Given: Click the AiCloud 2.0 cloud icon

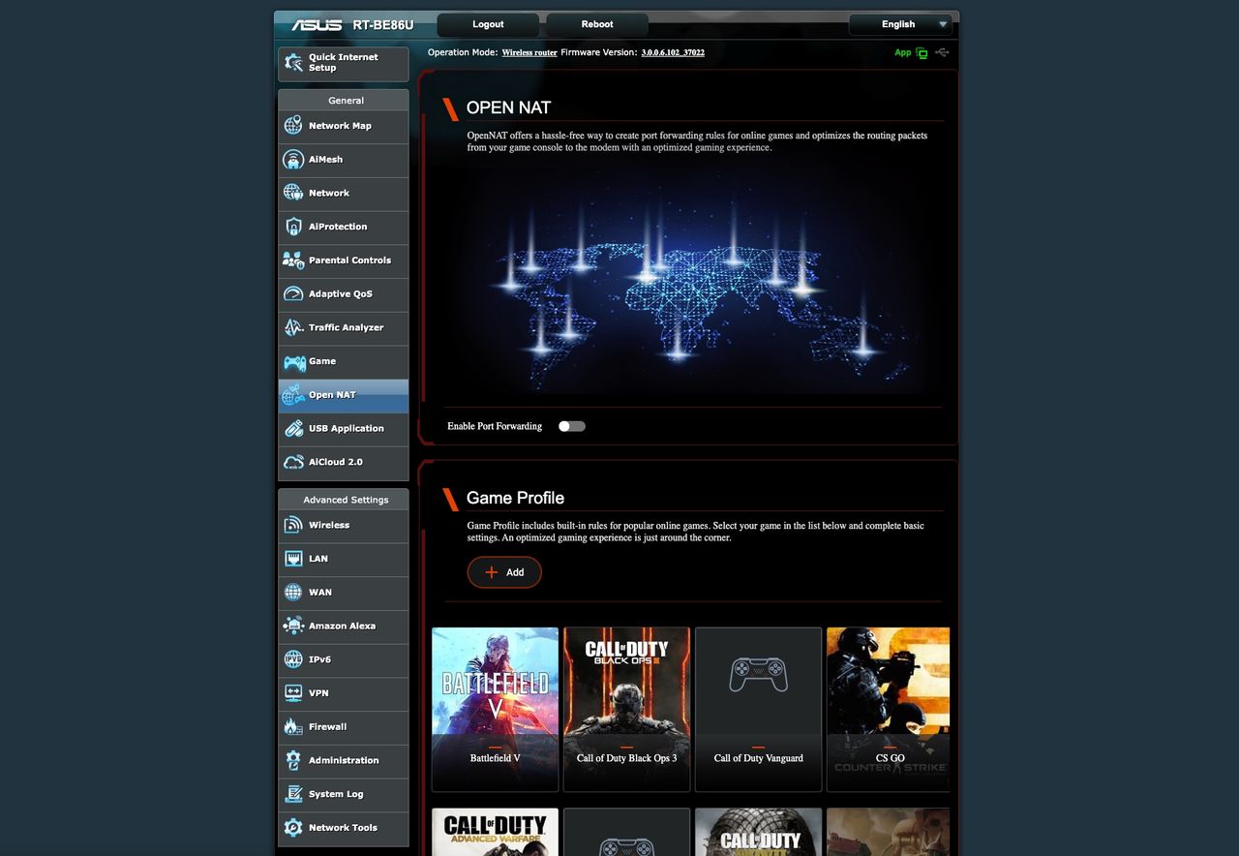Looking at the screenshot, I should point(293,462).
